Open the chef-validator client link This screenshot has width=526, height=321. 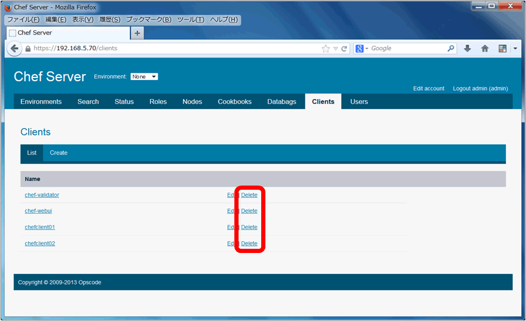(x=42, y=195)
